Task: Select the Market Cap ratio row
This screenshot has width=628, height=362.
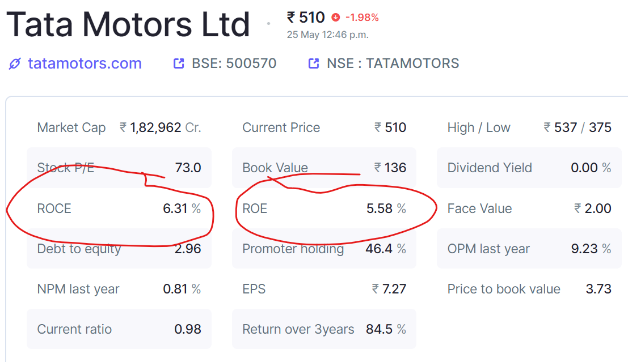Action: tap(119, 127)
